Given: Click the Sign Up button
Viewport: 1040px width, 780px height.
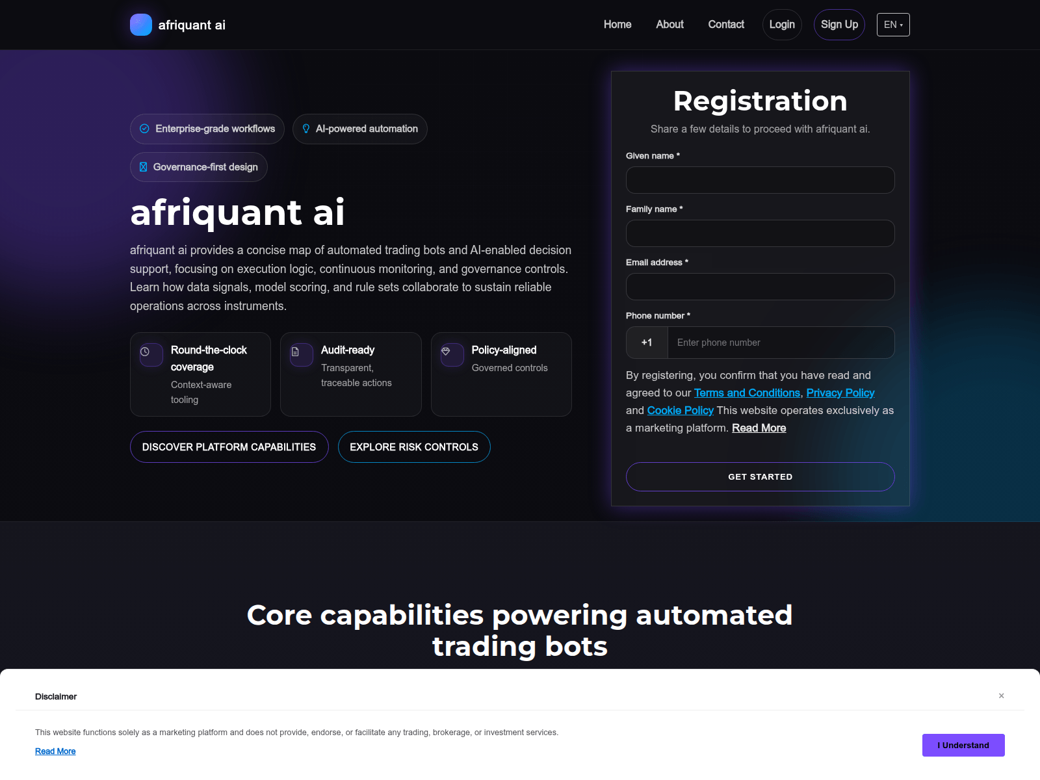Looking at the screenshot, I should pos(839,25).
